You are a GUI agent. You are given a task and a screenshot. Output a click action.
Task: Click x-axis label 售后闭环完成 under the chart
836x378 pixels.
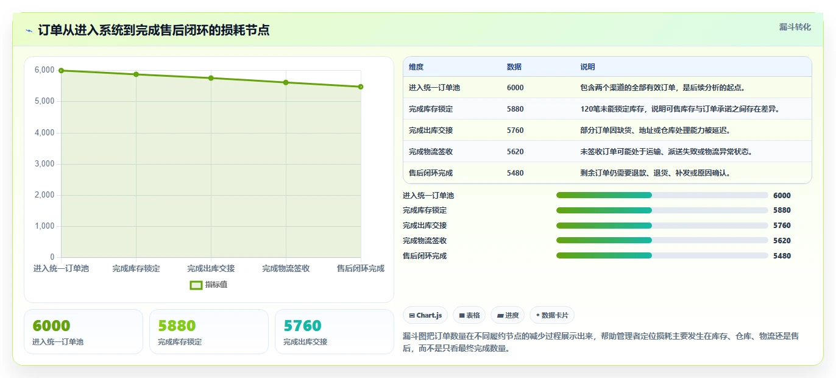click(x=361, y=269)
